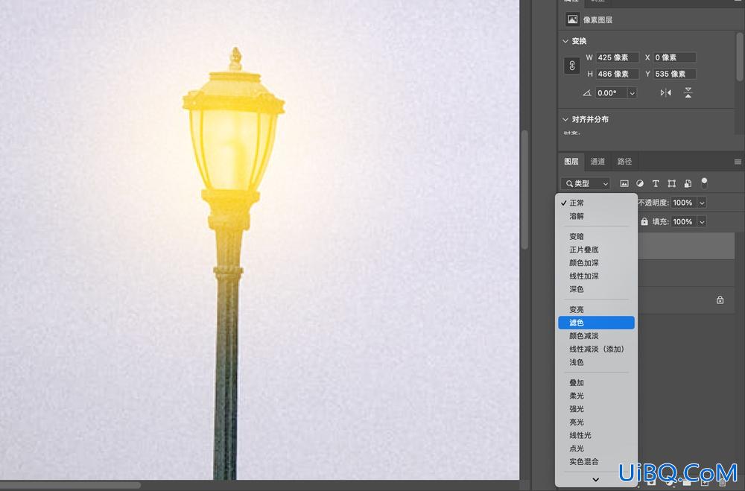Open the Layers panel menu
This screenshot has width=745, height=491.
pos(738,162)
